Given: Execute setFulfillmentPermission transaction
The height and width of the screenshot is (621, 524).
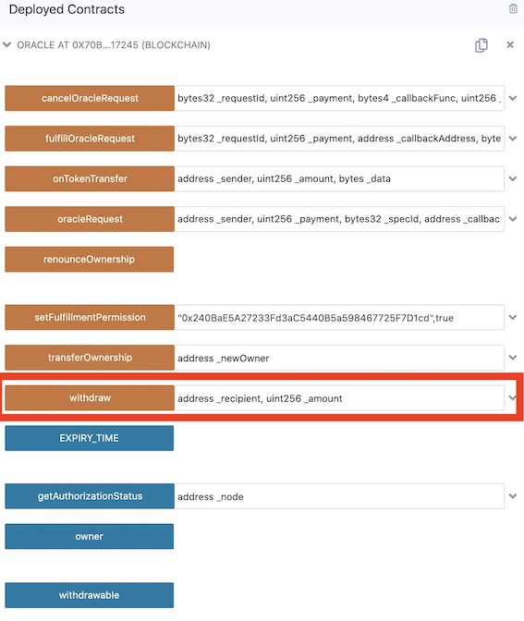Looking at the screenshot, I should [90, 317].
